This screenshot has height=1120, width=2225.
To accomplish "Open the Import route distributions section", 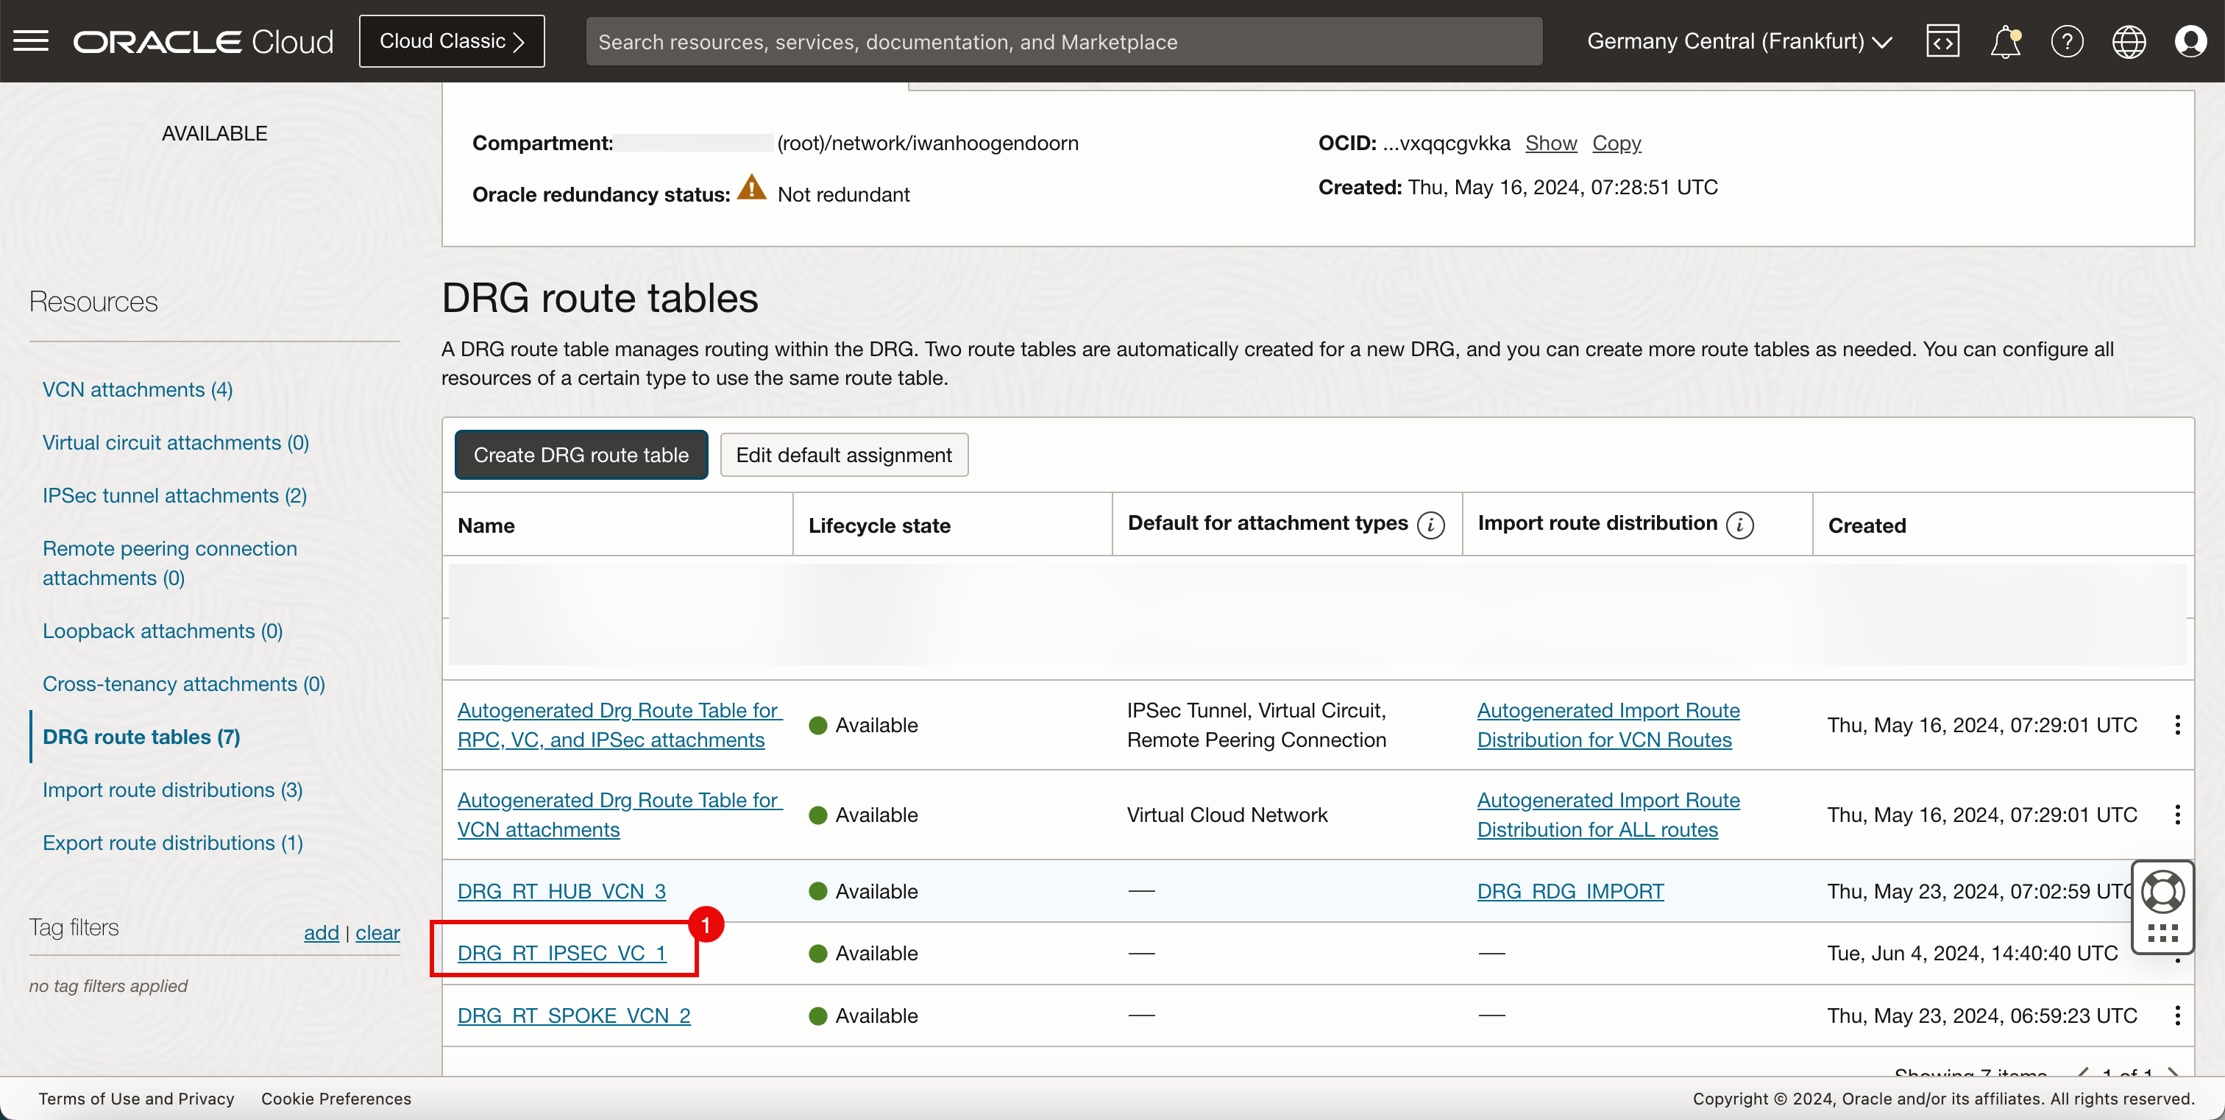I will click(171, 789).
